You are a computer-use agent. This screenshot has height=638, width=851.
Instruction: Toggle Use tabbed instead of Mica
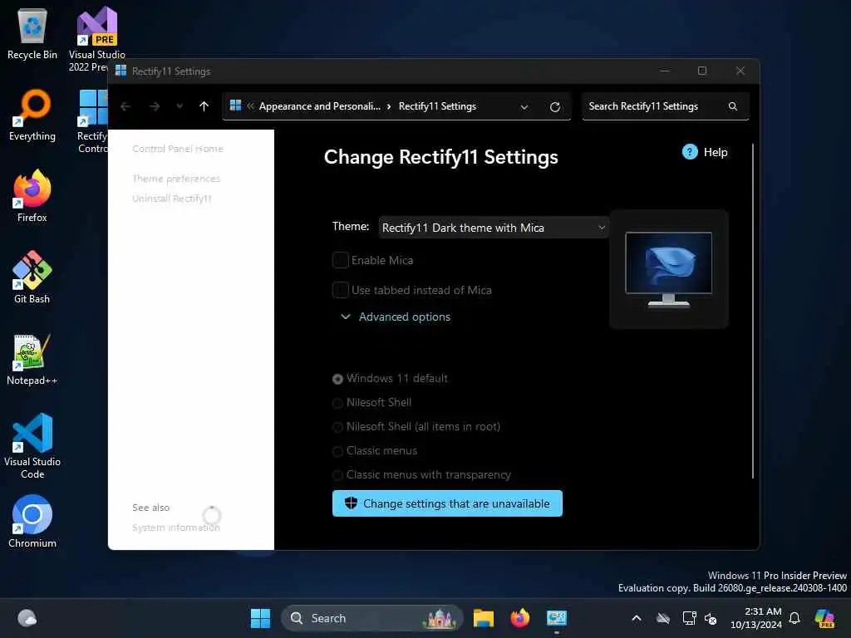tap(340, 290)
